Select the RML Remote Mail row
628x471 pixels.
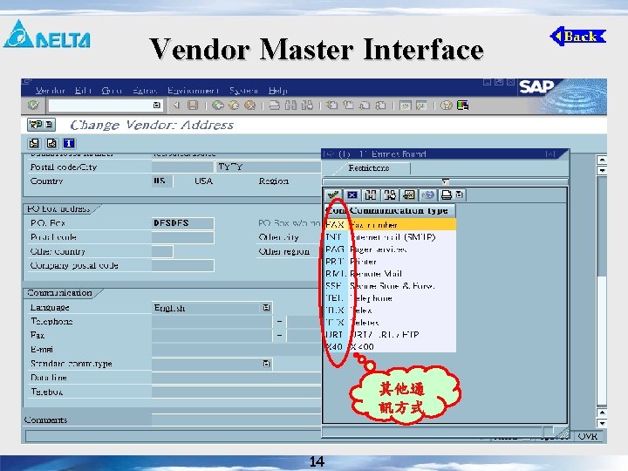pyautogui.click(x=390, y=274)
